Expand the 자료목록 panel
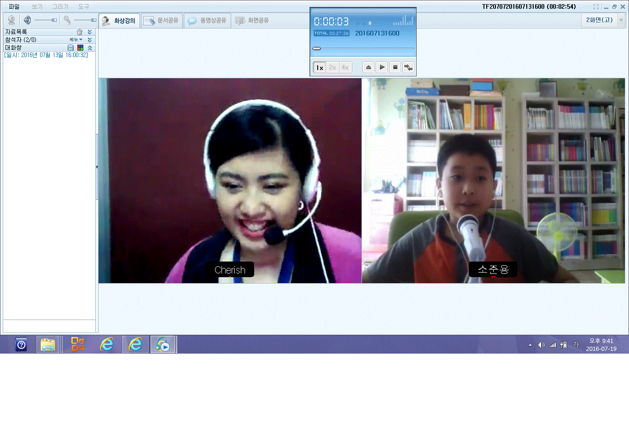Screen dimensions: 629x442 coord(90,32)
